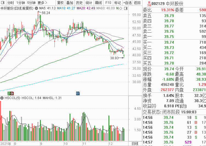Click 2021年 label on time axis
The image size is (206, 146).
tap(6, 144)
